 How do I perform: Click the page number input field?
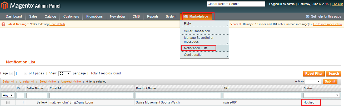coord(18,74)
